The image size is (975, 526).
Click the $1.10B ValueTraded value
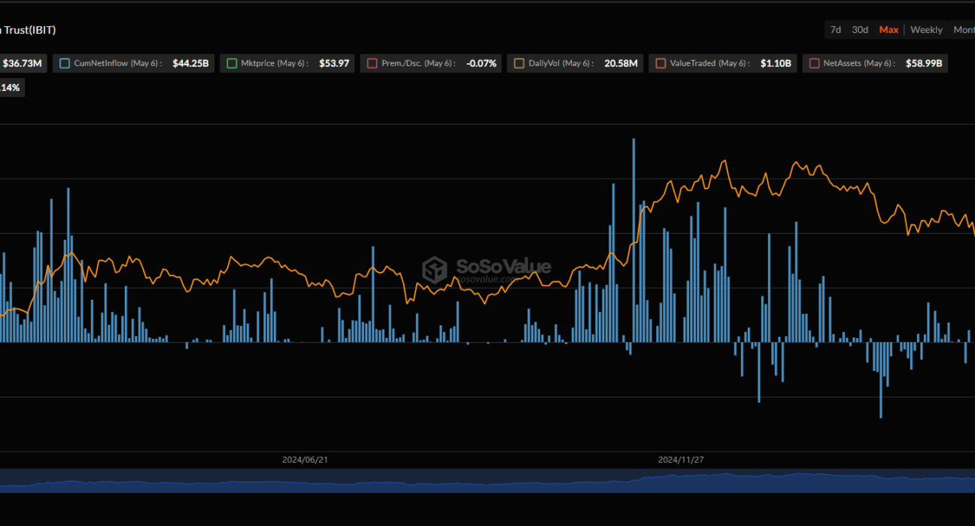tap(776, 64)
